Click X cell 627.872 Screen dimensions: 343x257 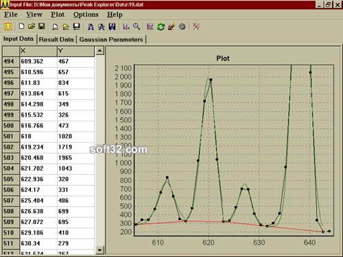38,222
